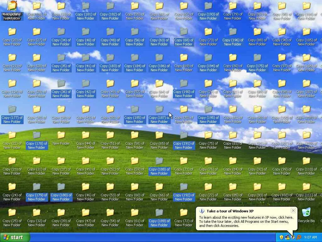This screenshot has width=322, height=242.
Task: Select folder Copy (193) of New Folder
Action: point(208,11)
